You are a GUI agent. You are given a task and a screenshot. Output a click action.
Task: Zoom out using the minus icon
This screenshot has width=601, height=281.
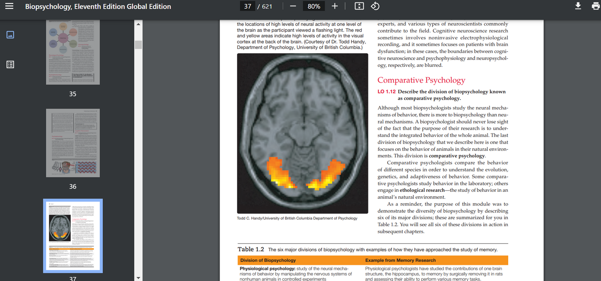293,6
